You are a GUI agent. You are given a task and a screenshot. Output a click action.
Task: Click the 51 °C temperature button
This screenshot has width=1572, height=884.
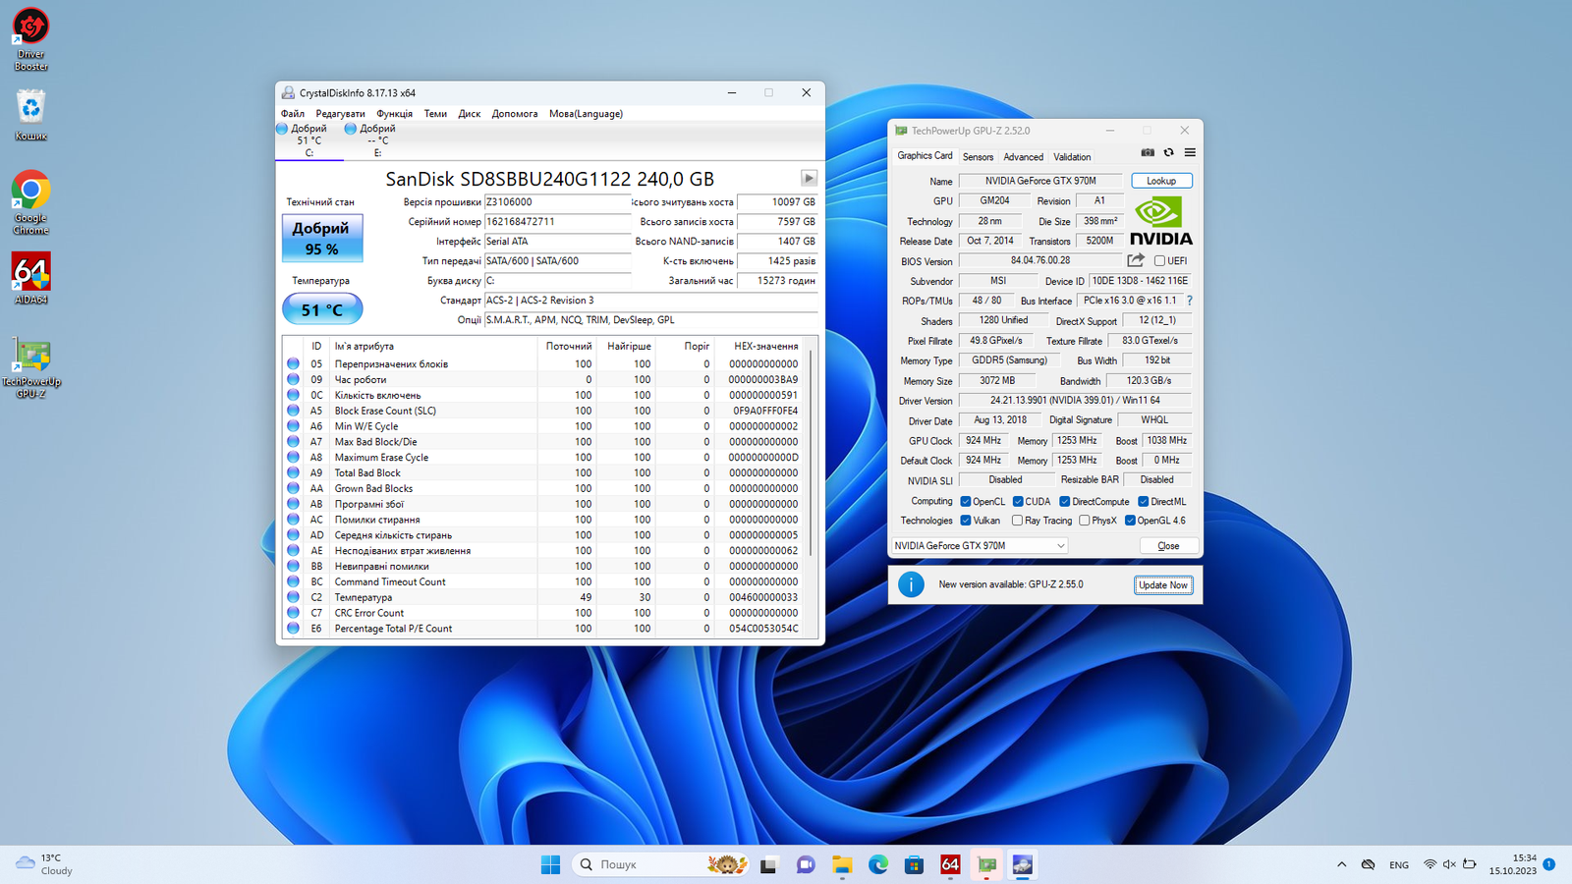click(322, 309)
